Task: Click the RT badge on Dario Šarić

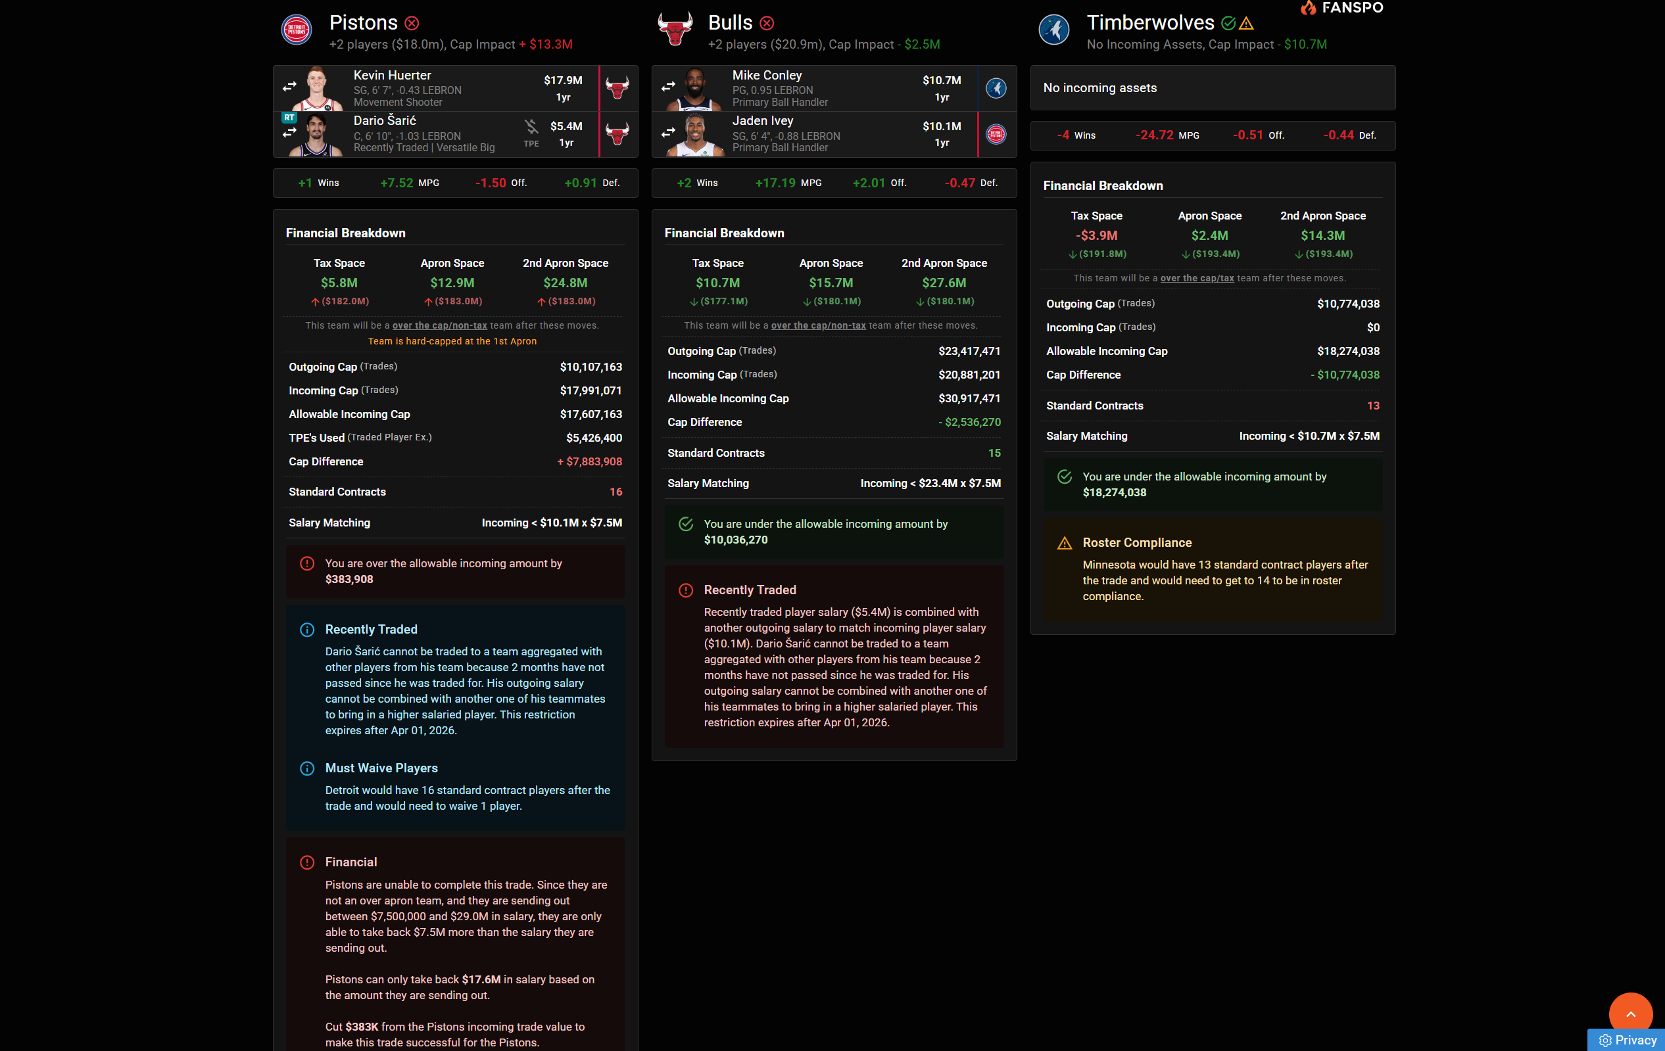Action: (x=289, y=118)
